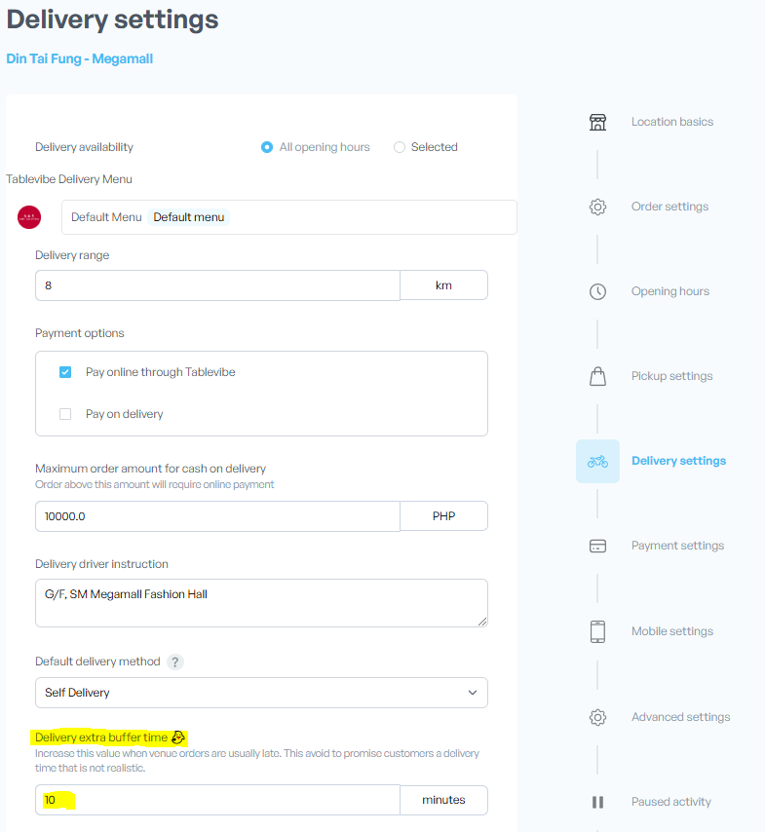Open Advanced settings gear icon
765x832 pixels.
pyautogui.click(x=597, y=717)
